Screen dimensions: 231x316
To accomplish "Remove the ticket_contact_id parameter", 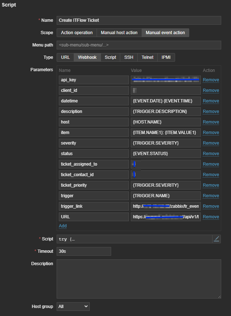I will (x=211, y=174).
